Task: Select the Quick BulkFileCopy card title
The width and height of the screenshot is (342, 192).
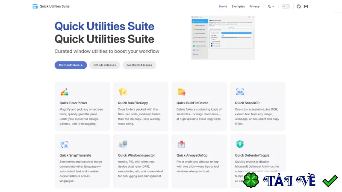Action: coord(133,103)
